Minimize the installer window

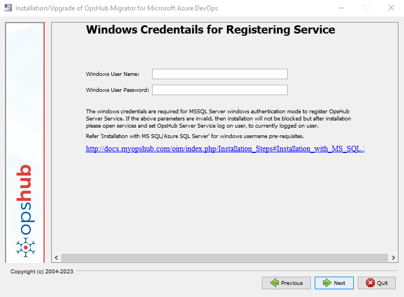[x=341, y=8]
